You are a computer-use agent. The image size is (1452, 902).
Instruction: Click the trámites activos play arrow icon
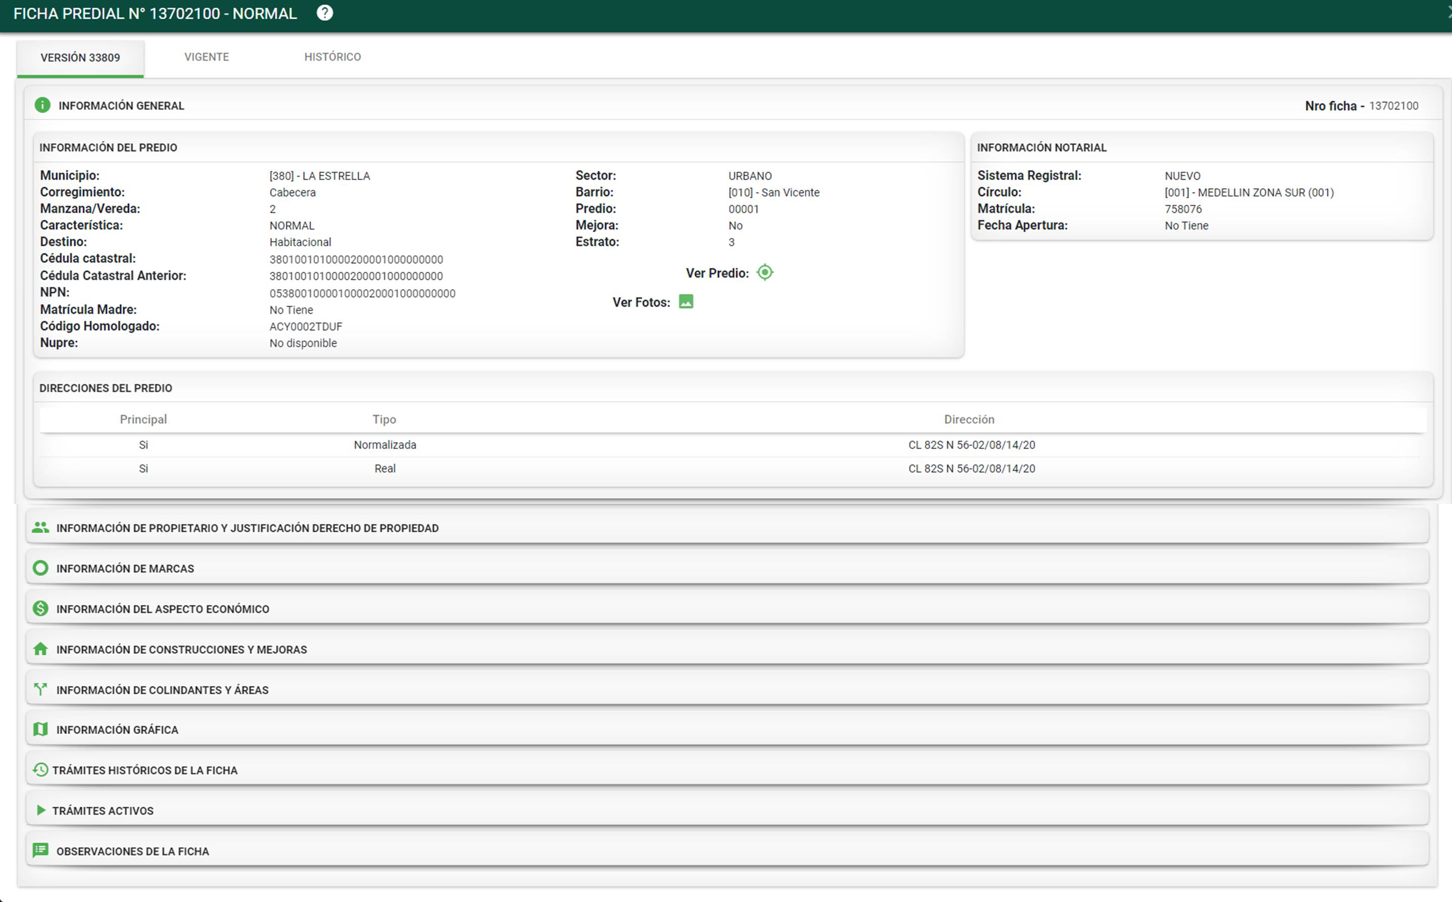point(40,810)
